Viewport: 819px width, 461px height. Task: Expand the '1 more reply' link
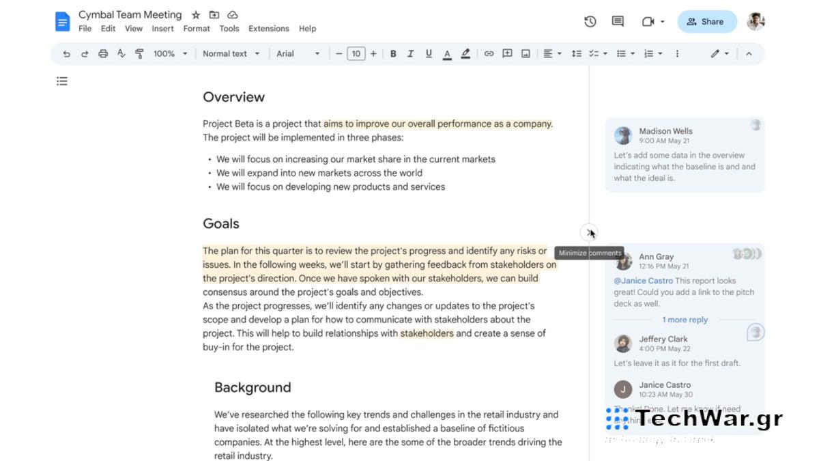coord(685,320)
